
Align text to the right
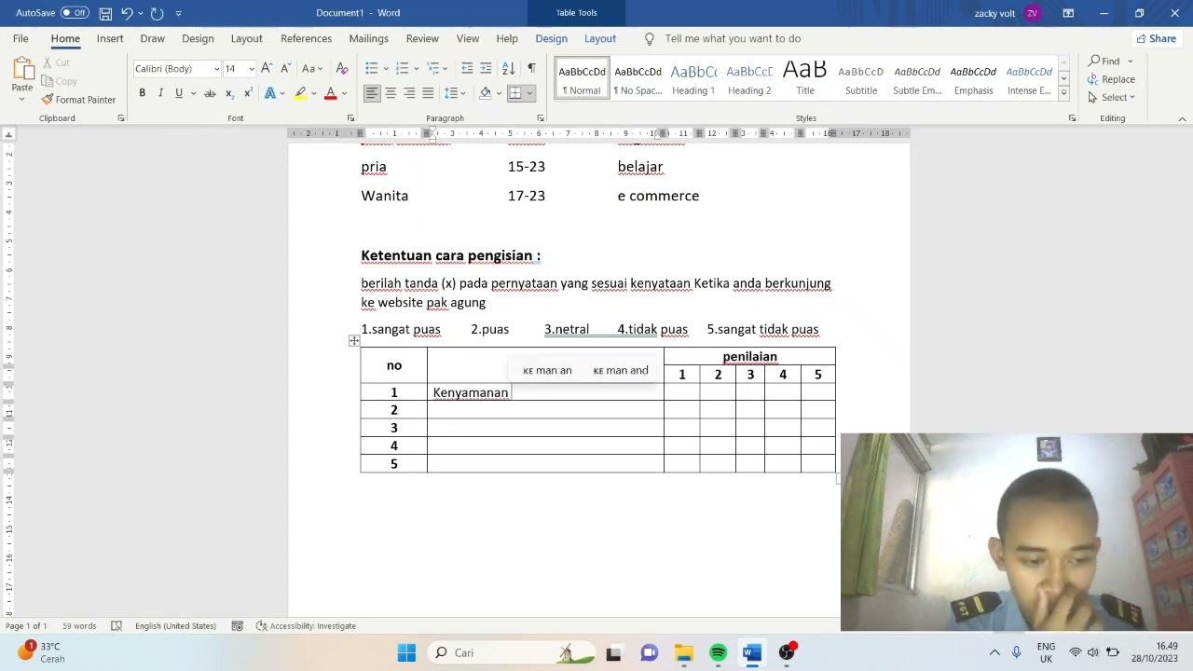click(409, 93)
